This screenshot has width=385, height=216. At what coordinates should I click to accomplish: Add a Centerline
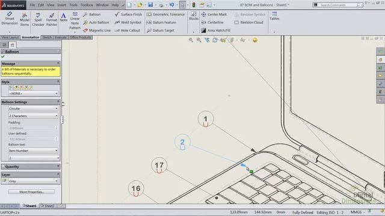[x=212, y=22]
